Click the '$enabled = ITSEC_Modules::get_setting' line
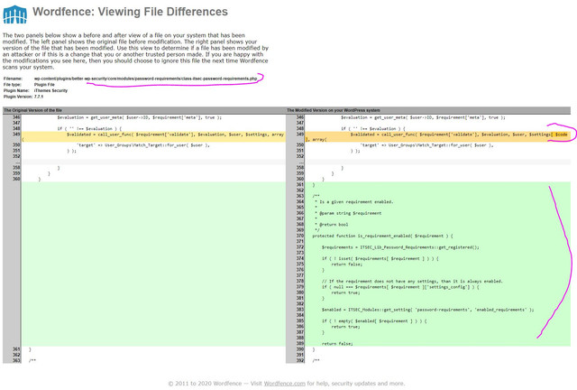The height and width of the screenshot is (390, 577). click(x=427, y=310)
